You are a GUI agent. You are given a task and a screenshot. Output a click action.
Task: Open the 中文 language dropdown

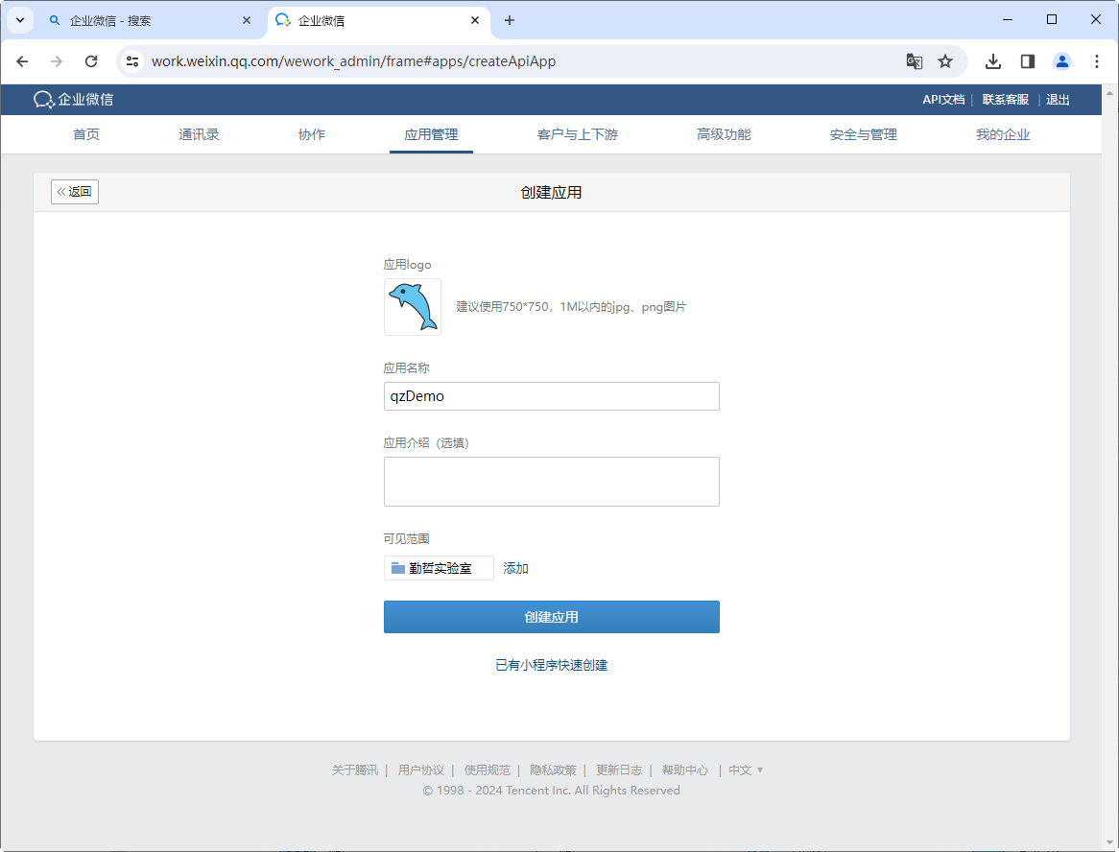pyautogui.click(x=745, y=769)
